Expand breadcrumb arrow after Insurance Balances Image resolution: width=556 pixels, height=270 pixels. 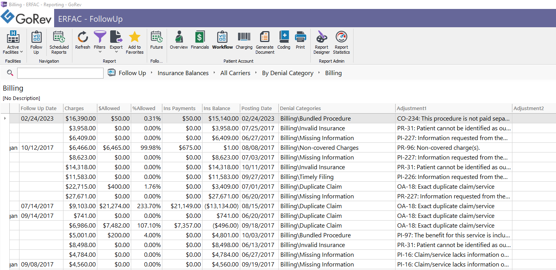[x=215, y=73]
